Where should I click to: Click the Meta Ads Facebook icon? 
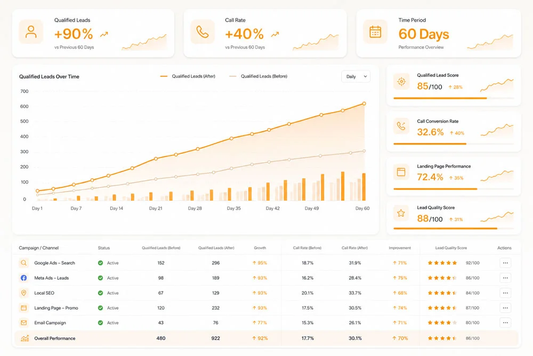point(23,278)
